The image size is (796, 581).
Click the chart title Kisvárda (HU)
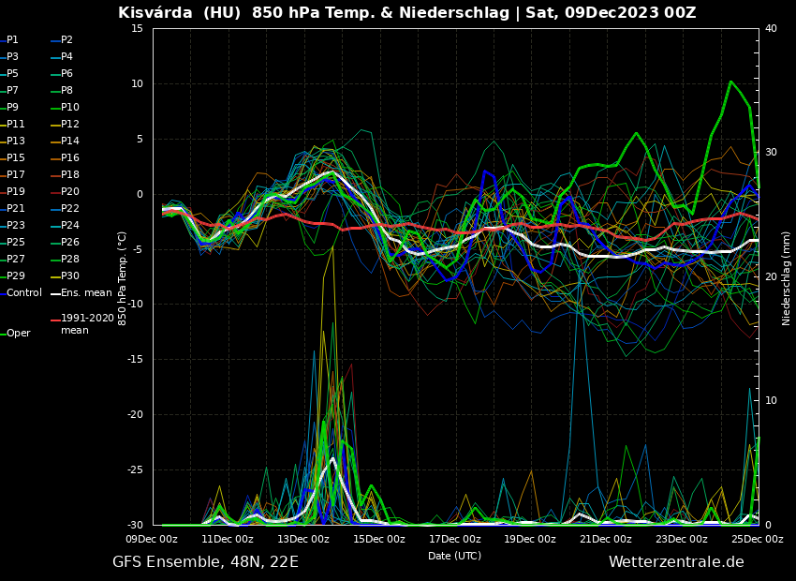pos(182,13)
